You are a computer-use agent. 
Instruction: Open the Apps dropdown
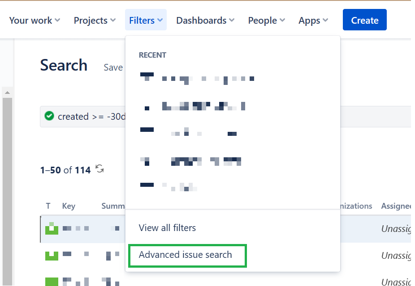point(310,20)
